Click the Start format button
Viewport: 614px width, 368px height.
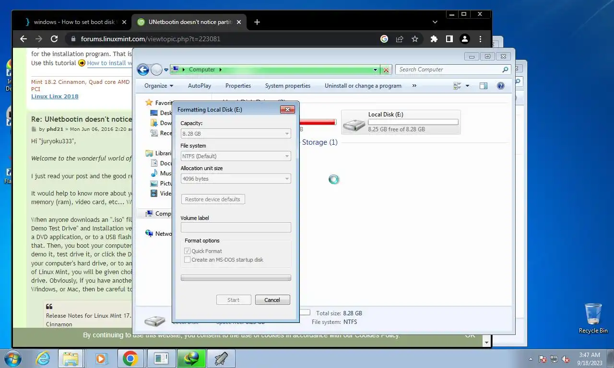(x=234, y=300)
